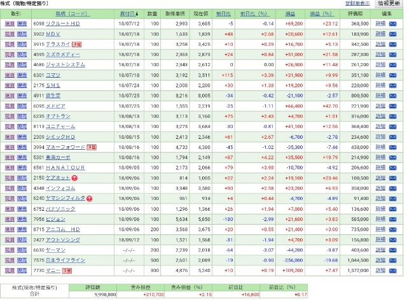
Task: Click 現買 in the アニコム HD row
Action: click(10, 229)
